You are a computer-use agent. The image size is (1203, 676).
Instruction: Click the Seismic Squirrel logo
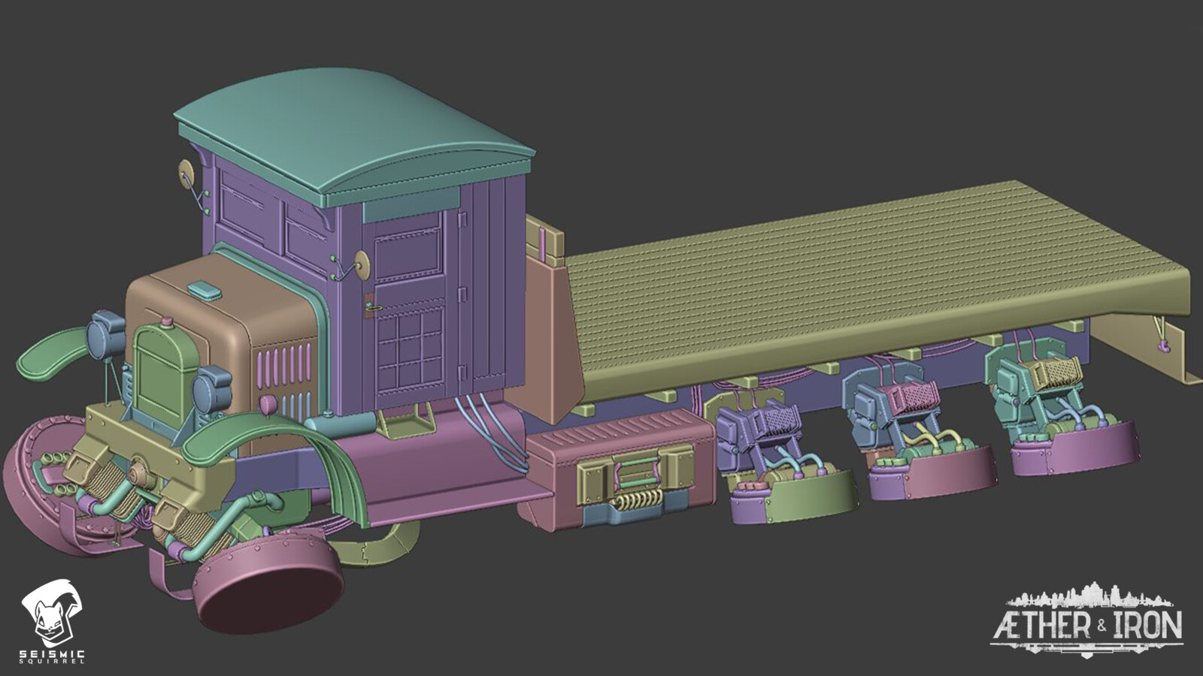(53, 622)
